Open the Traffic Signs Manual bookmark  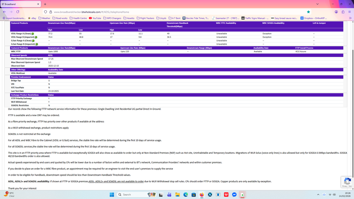click(x=255, y=18)
